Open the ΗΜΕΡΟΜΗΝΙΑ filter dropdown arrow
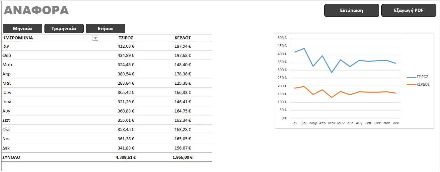Screen dimensions: 440x172 [96, 38]
